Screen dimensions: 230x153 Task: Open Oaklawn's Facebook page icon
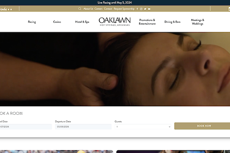[137, 9]
